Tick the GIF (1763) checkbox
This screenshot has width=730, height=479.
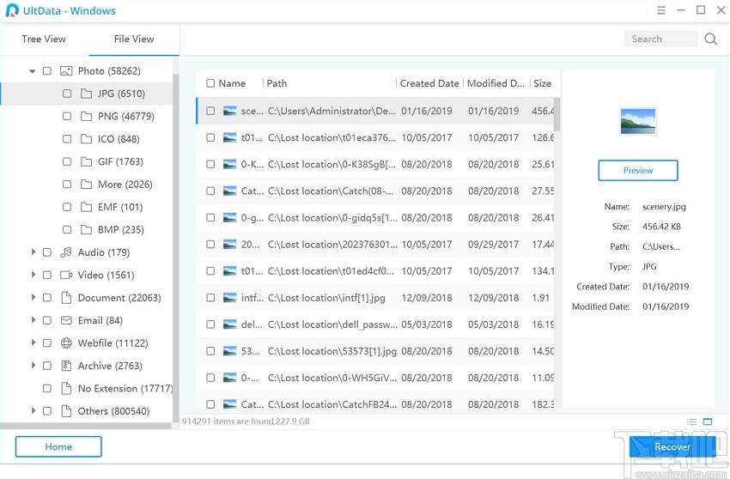pos(67,161)
